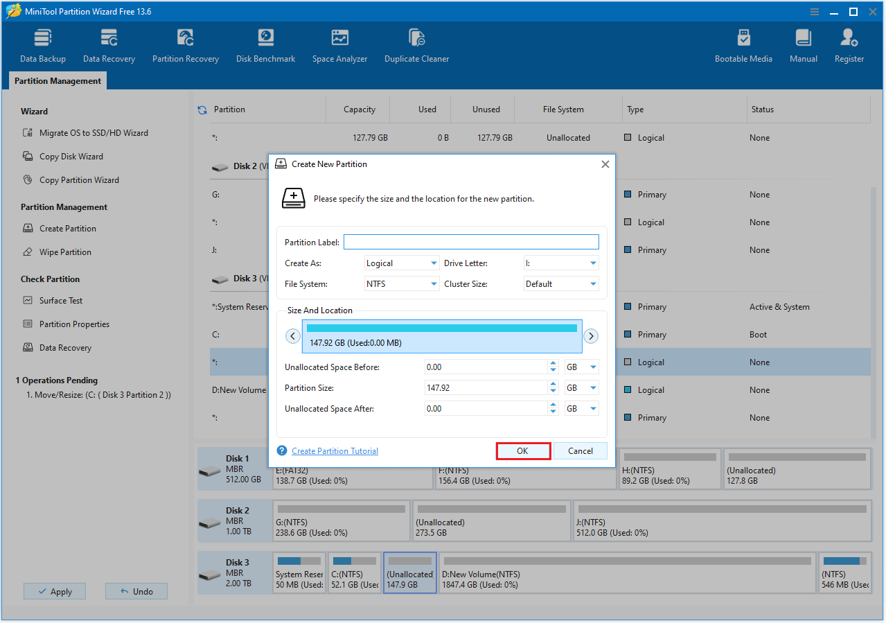Increase the Unallocated Space Before value using the spinner
Image resolution: width=886 pixels, height=623 pixels.
(x=553, y=363)
